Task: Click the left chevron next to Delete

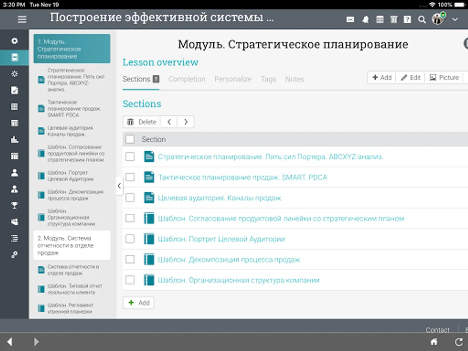Action: click(169, 122)
